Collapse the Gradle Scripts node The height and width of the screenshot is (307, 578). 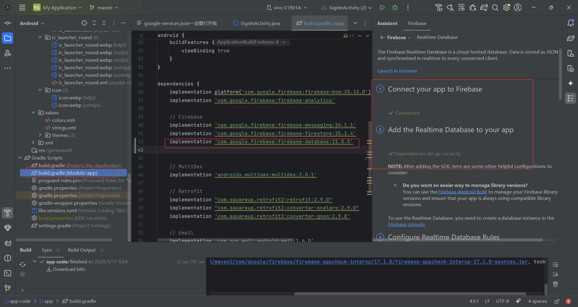click(x=20, y=158)
